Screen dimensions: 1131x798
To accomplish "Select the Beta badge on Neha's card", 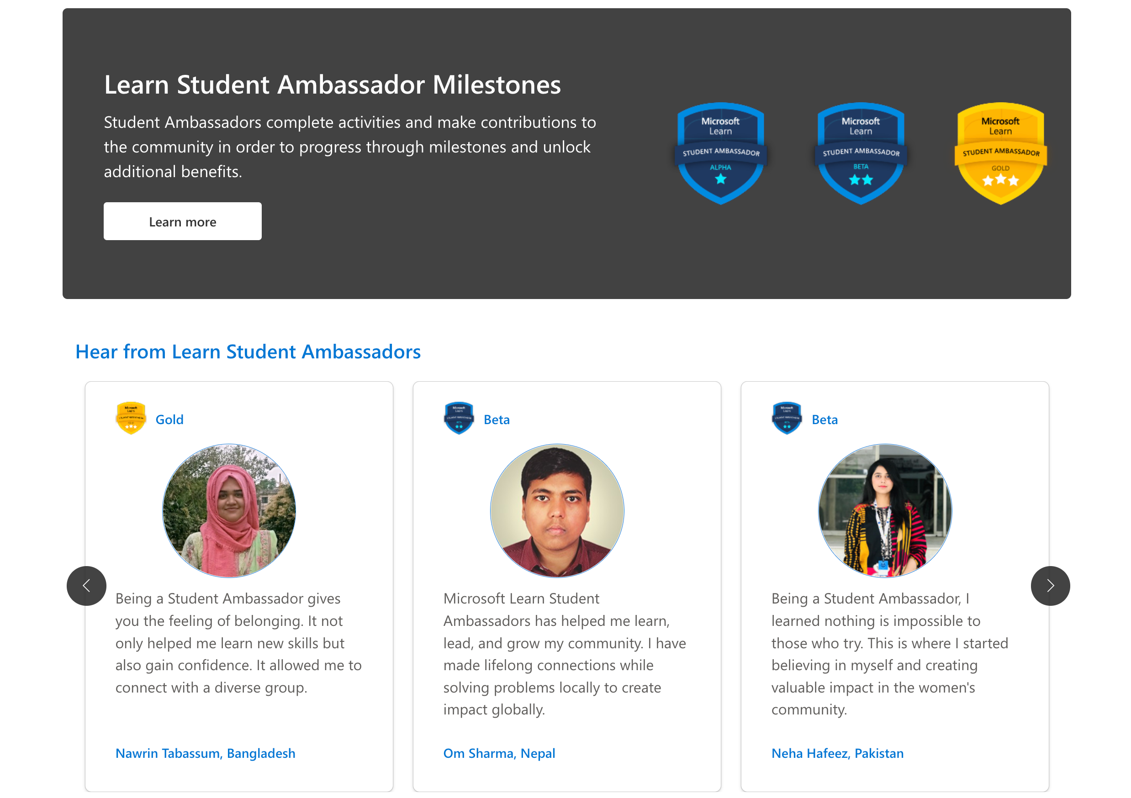I will tap(787, 418).
